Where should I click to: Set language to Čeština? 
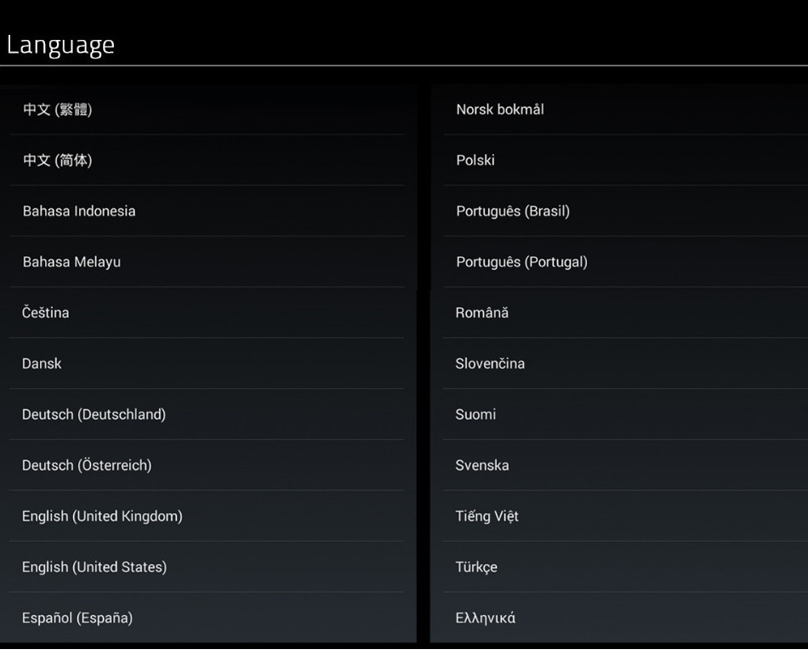[x=46, y=313]
